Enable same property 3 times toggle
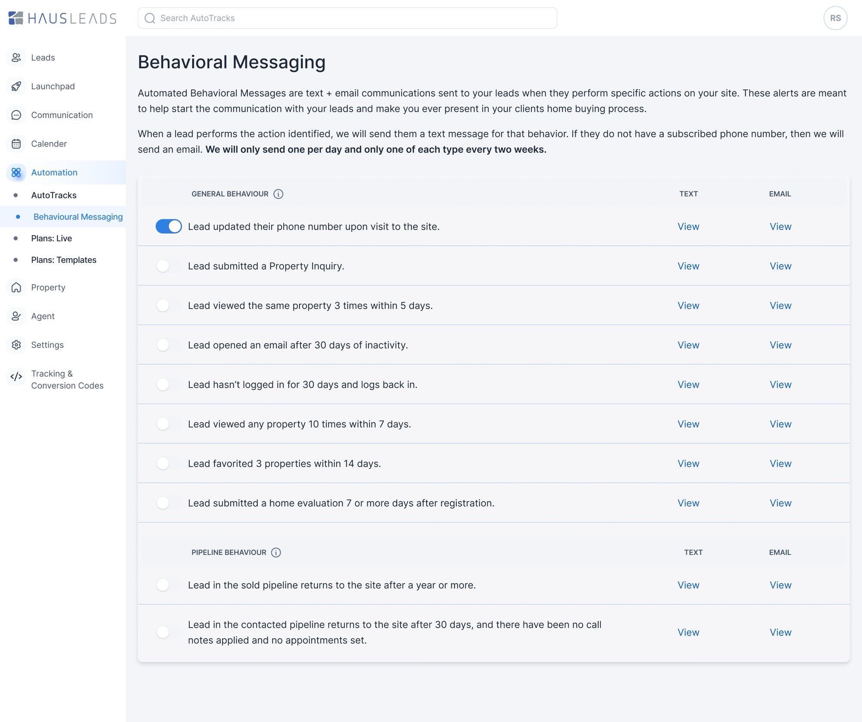Viewport: 862px width, 722px height. point(169,306)
